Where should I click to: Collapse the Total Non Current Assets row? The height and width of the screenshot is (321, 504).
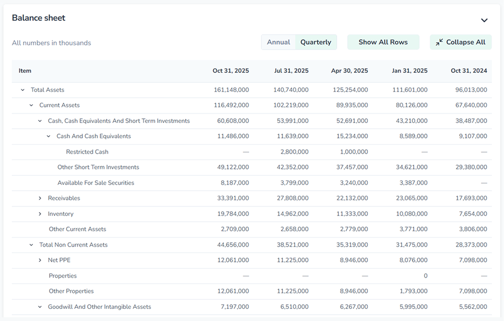tap(31, 245)
